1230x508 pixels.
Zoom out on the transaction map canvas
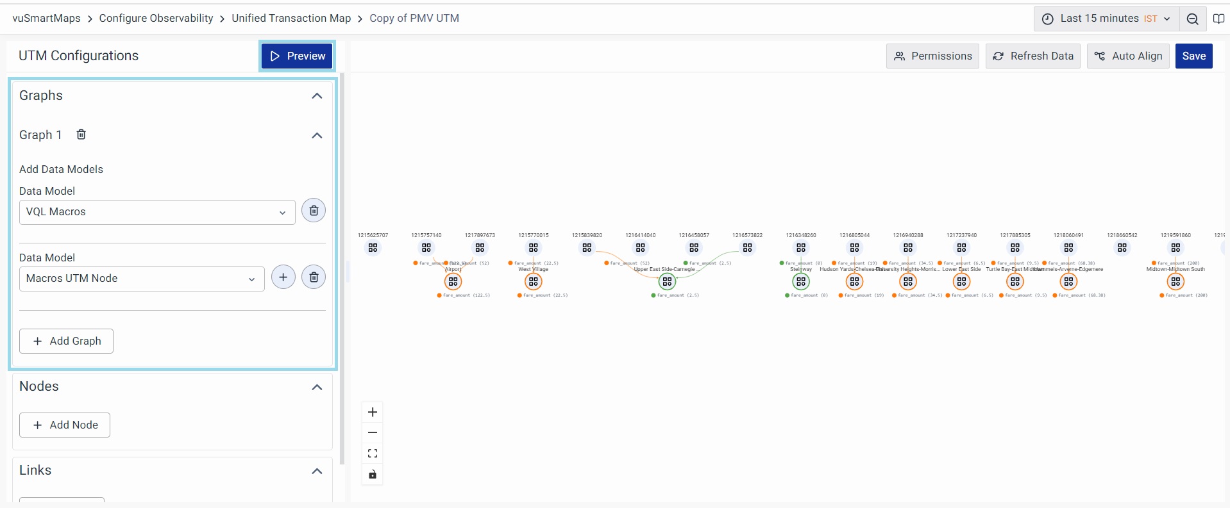pos(373,433)
